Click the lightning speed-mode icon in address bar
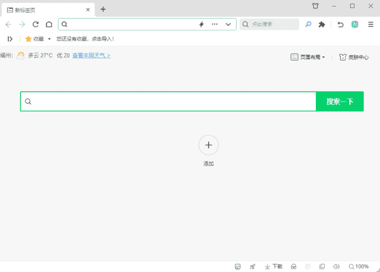 (x=201, y=24)
